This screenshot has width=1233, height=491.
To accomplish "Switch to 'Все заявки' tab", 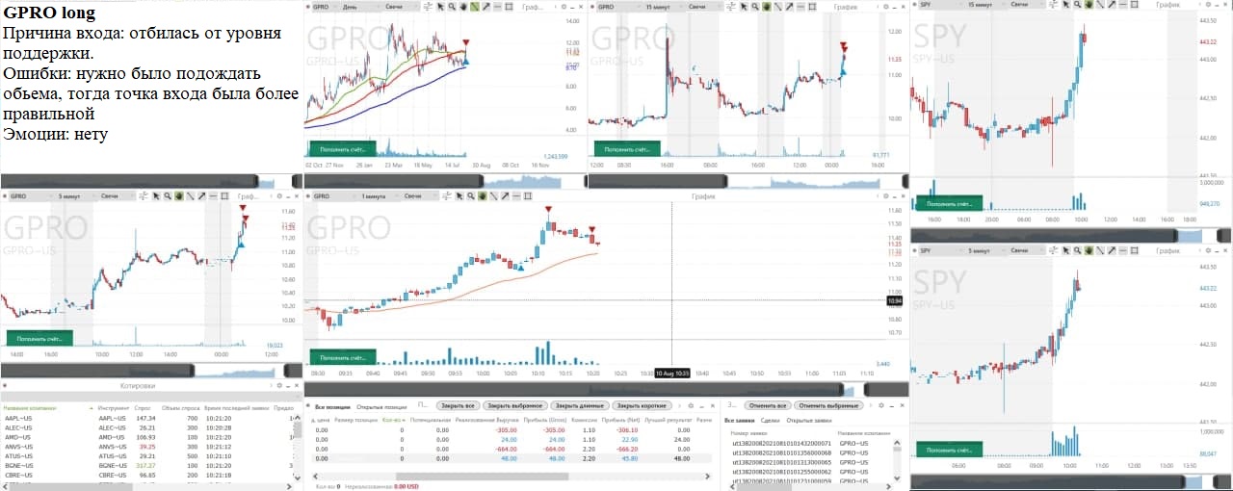I will pyautogui.click(x=739, y=421).
